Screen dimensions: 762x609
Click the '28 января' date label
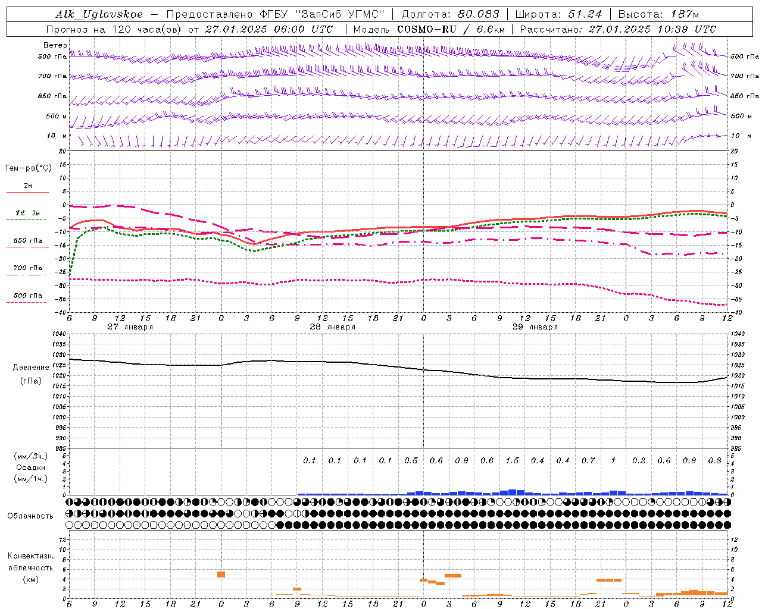click(x=333, y=327)
